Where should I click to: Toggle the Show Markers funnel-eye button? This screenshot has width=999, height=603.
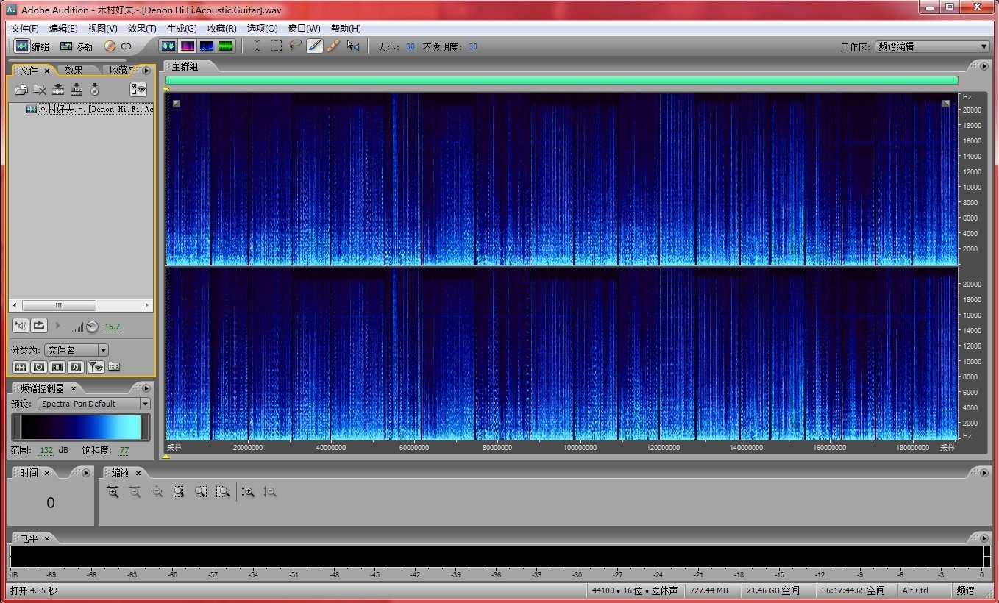[96, 366]
